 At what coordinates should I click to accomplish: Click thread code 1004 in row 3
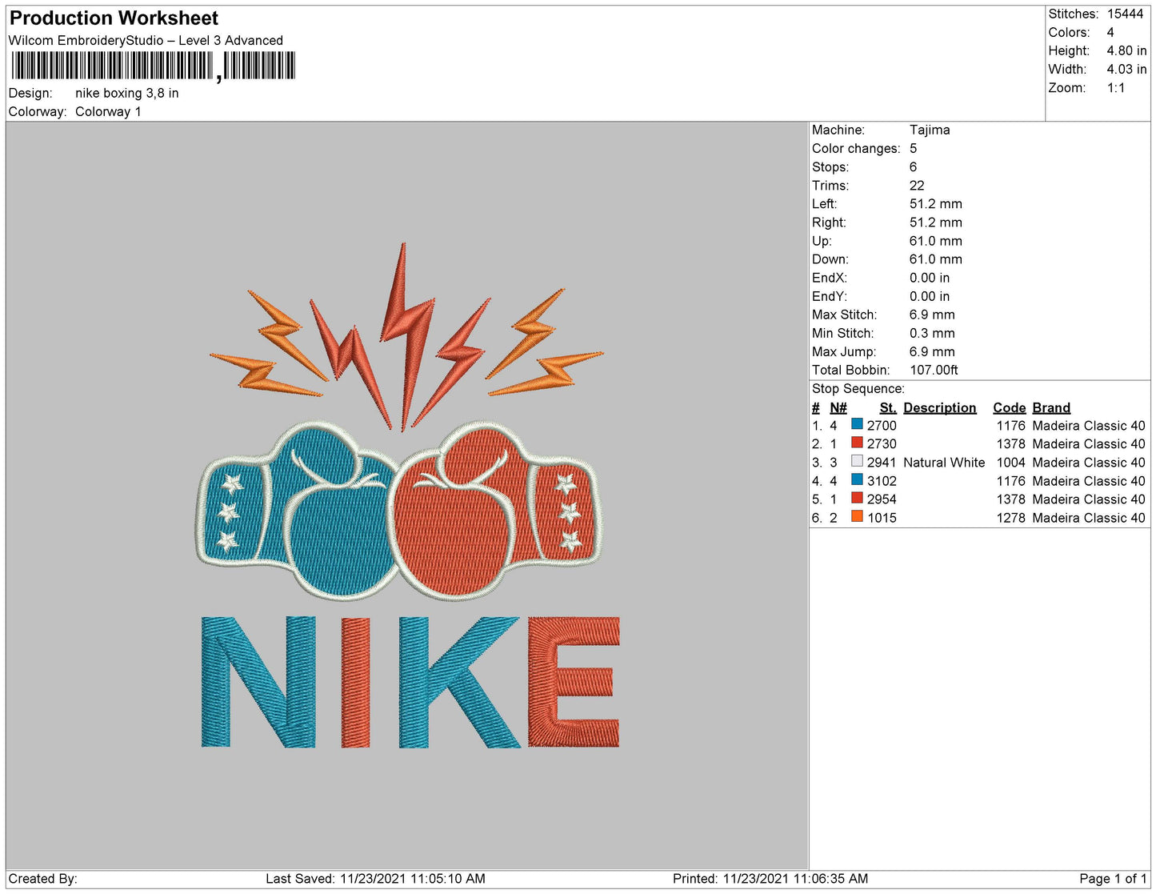(x=1010, y=462)
